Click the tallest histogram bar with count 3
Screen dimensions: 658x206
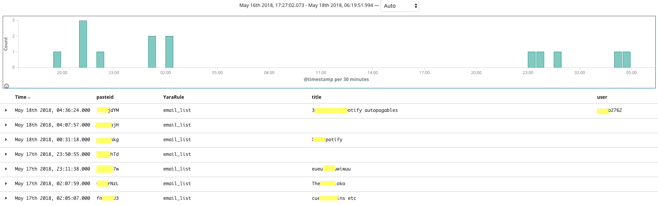83,44
